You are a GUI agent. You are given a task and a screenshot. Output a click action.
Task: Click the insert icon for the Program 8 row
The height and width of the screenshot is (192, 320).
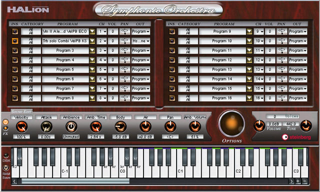coord(15,98)
